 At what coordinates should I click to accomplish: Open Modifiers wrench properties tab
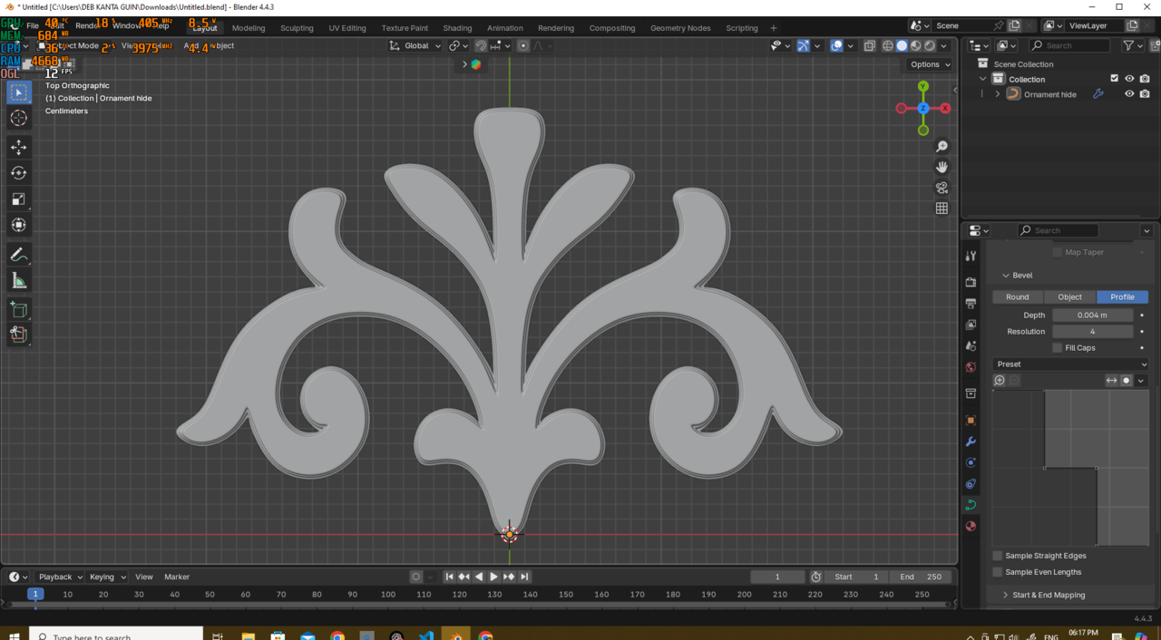(971, 441)
